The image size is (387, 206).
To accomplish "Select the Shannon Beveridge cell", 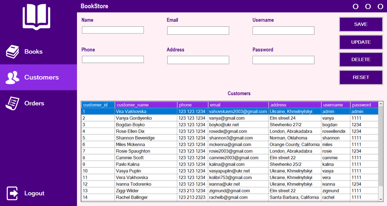I will click(x=146, y=138).
